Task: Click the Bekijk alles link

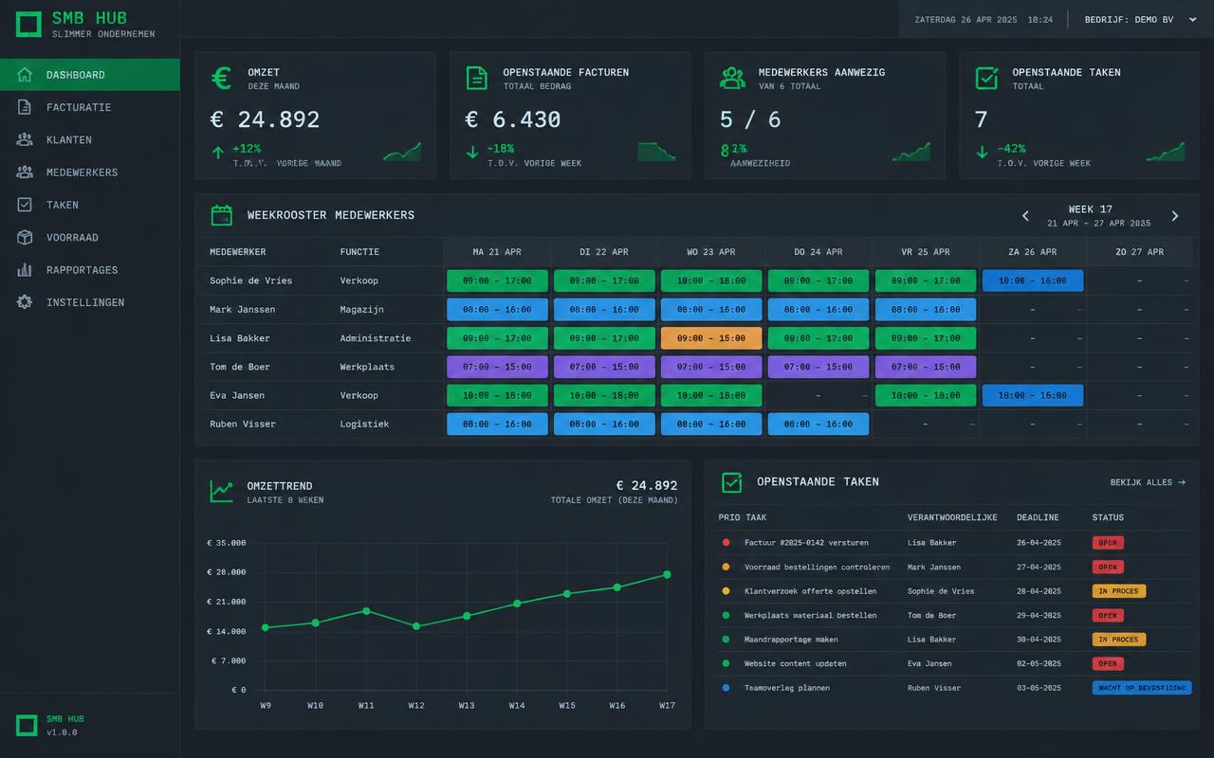Action: [x=1148, y=482]
